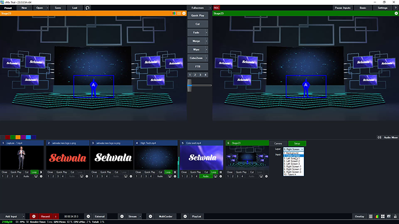Open MultiCorder settings gear icon

[150, 217]
